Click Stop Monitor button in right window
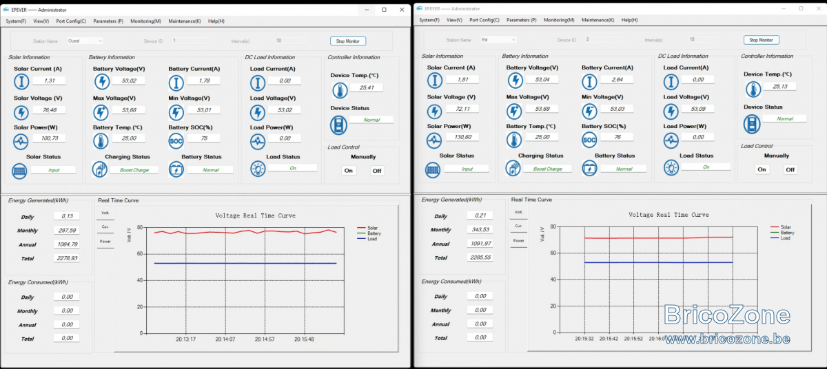The width and height of the screenshot is (827, 369). click(762, 40)
